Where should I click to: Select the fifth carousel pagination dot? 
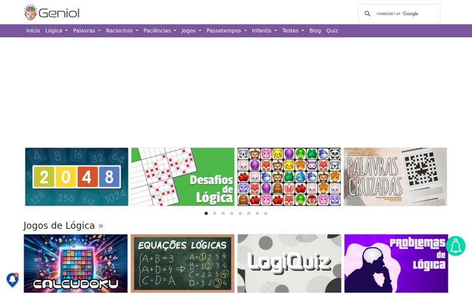click(240, 213)
